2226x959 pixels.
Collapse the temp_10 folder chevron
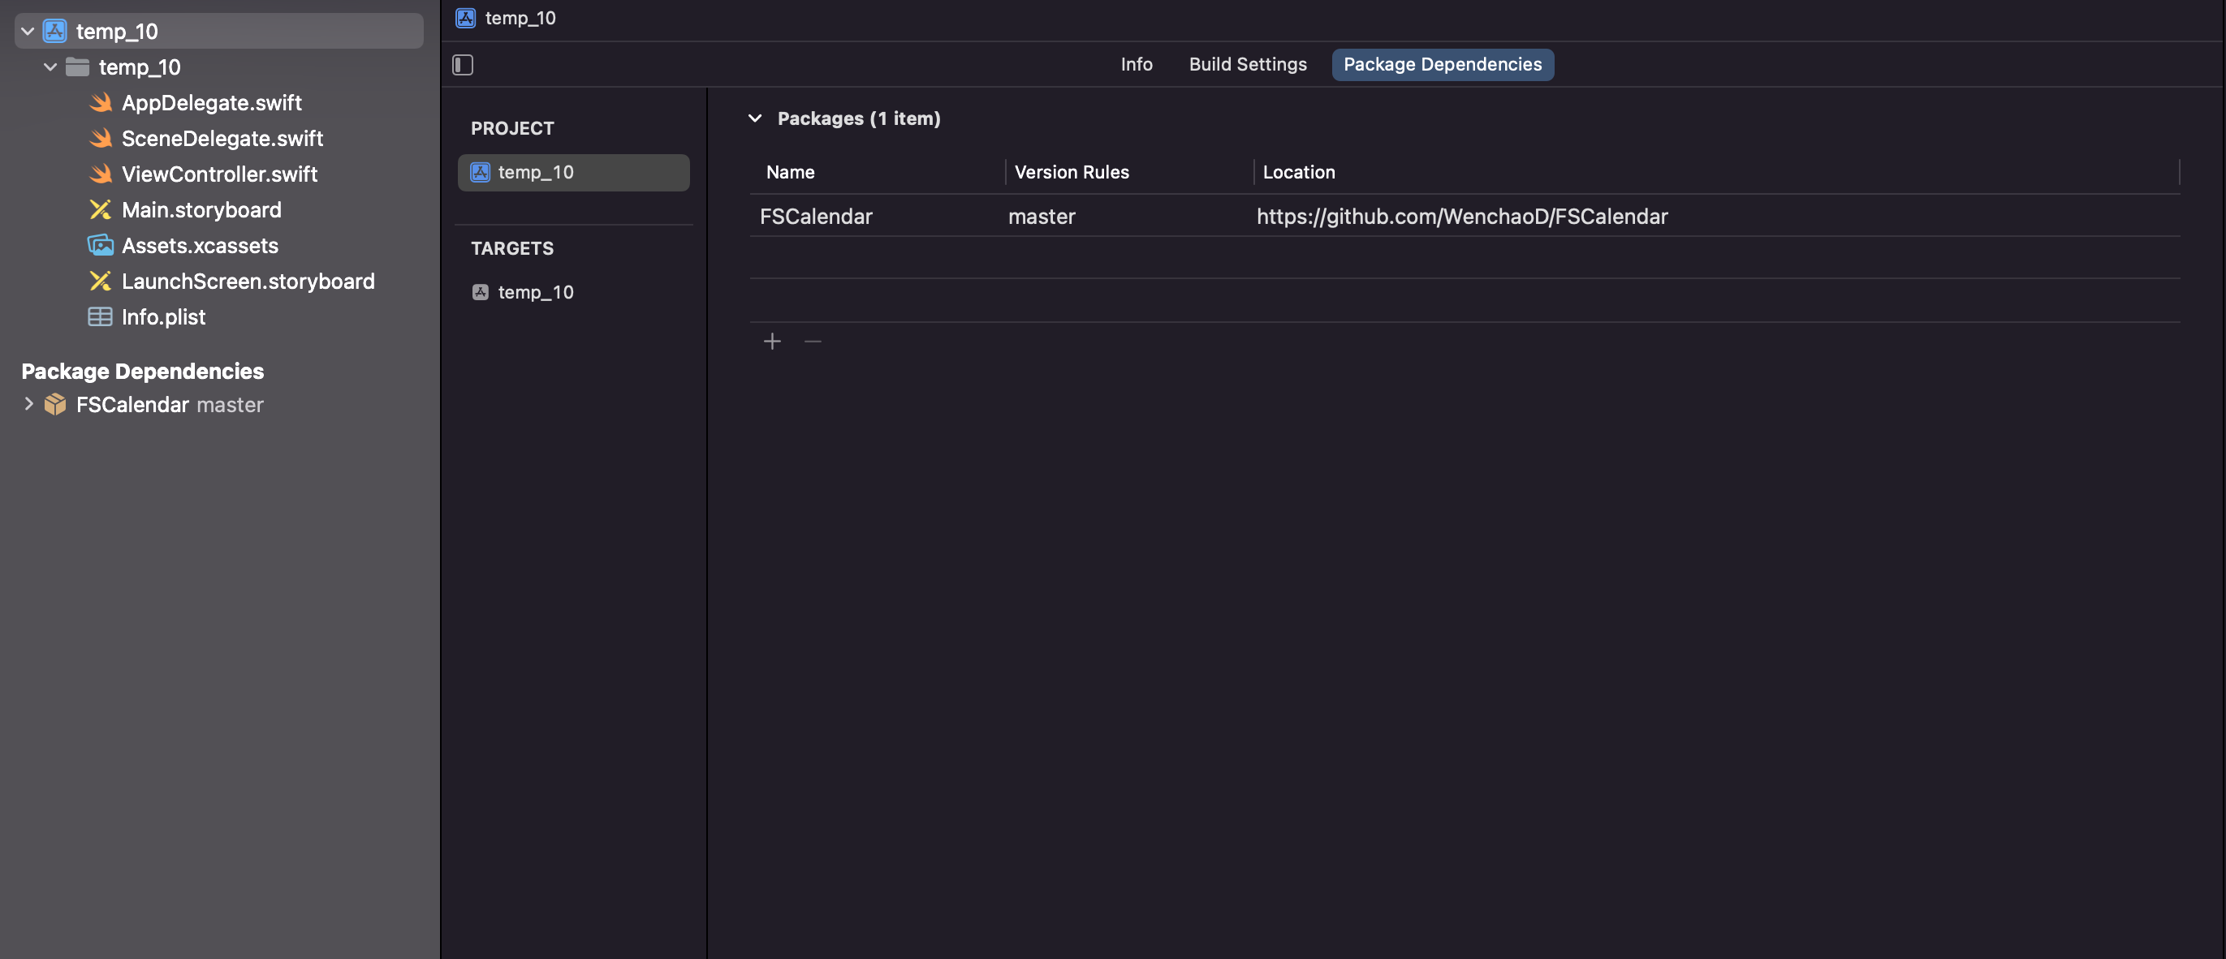tap(50, 67)
